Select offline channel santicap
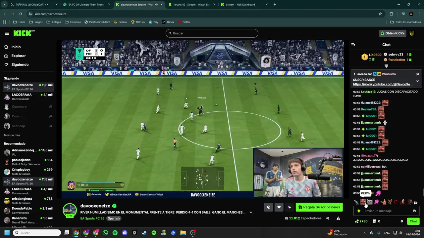 (28, 126)
